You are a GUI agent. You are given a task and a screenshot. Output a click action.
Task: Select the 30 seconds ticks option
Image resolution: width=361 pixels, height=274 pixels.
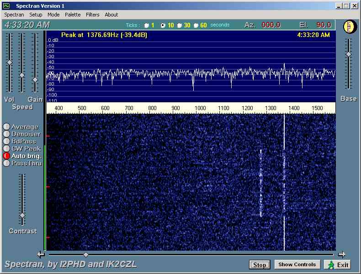point(180,26)
